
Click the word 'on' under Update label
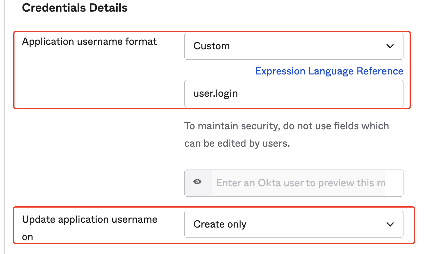tap(28, 237)
